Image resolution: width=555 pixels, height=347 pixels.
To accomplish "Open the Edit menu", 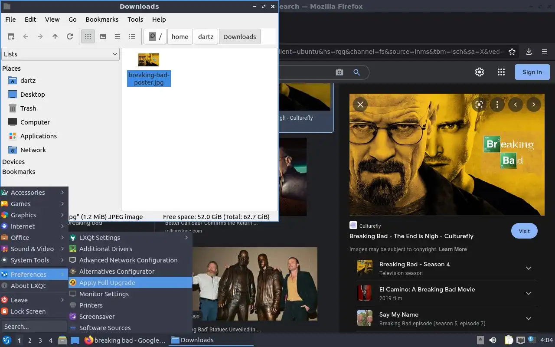I will [30, 20].
